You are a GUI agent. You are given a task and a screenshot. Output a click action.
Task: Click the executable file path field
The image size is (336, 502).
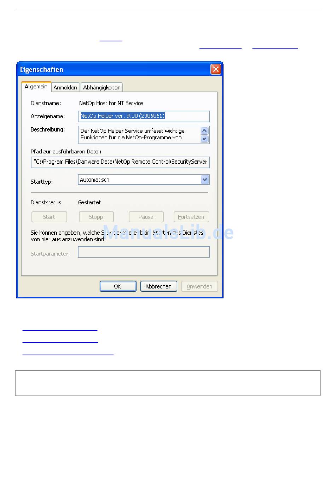[120, 162]
